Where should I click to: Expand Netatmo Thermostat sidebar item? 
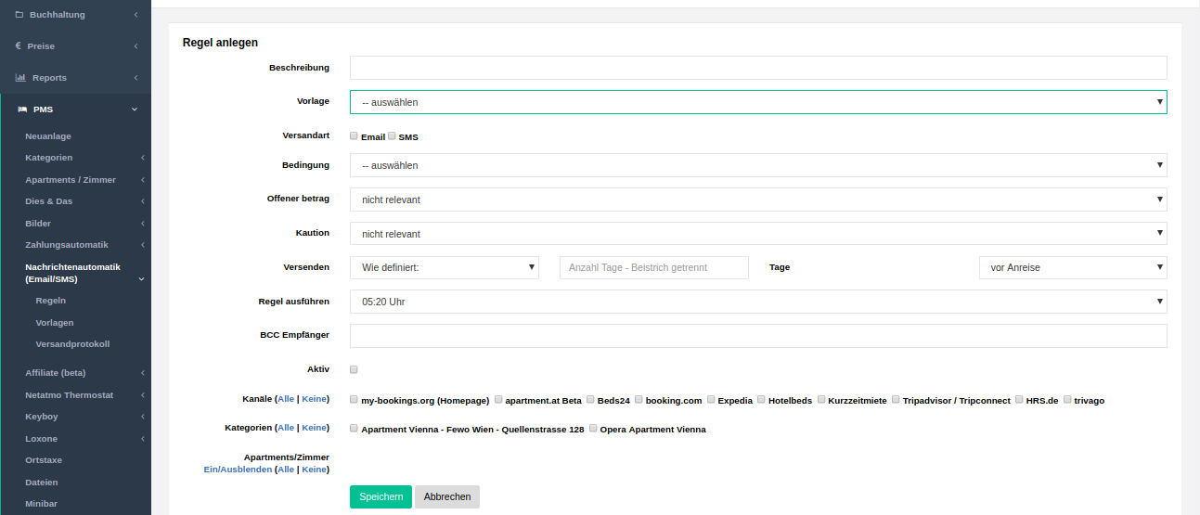[x=84, y=395]
